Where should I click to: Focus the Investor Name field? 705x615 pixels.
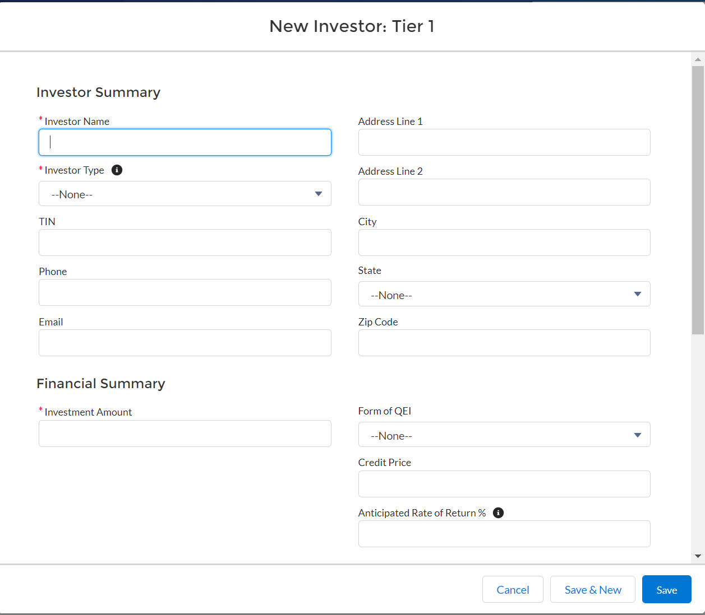[x=185, y=142]
